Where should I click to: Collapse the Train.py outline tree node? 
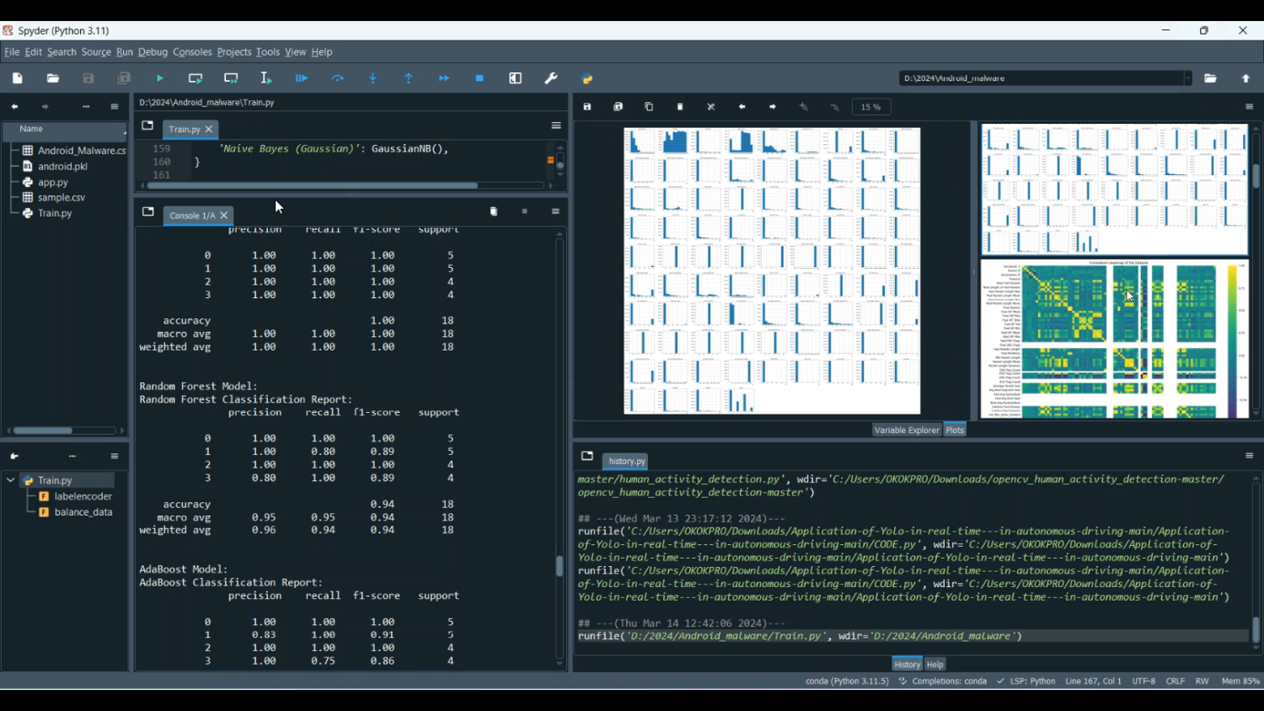(x=11, y=480)
